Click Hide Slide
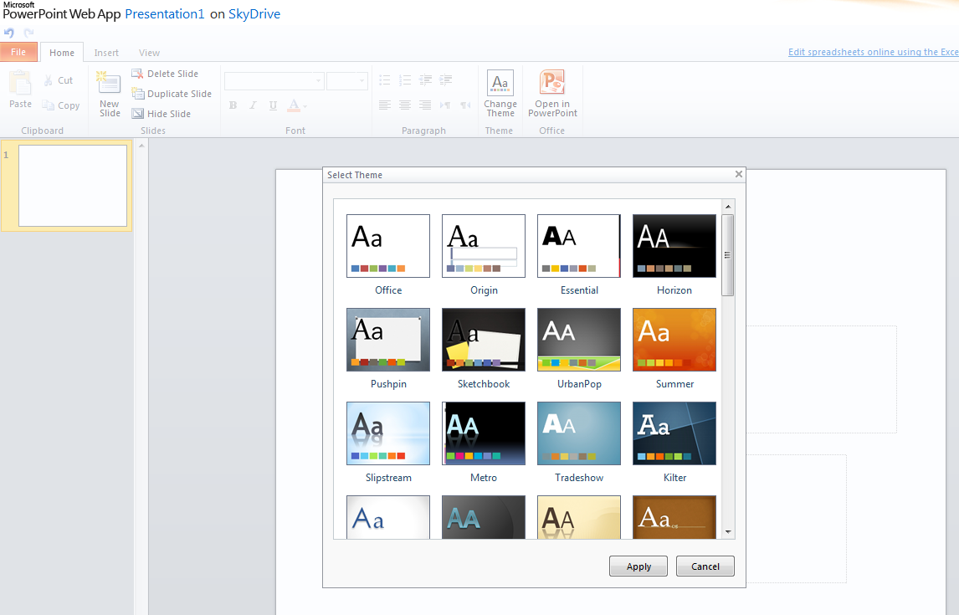This screenshot has width=959, height=615. [x=162, y=114]
